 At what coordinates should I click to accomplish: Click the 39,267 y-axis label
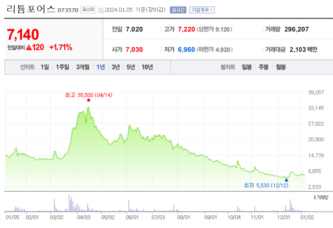pyautogui.click(x=316, y=92)
